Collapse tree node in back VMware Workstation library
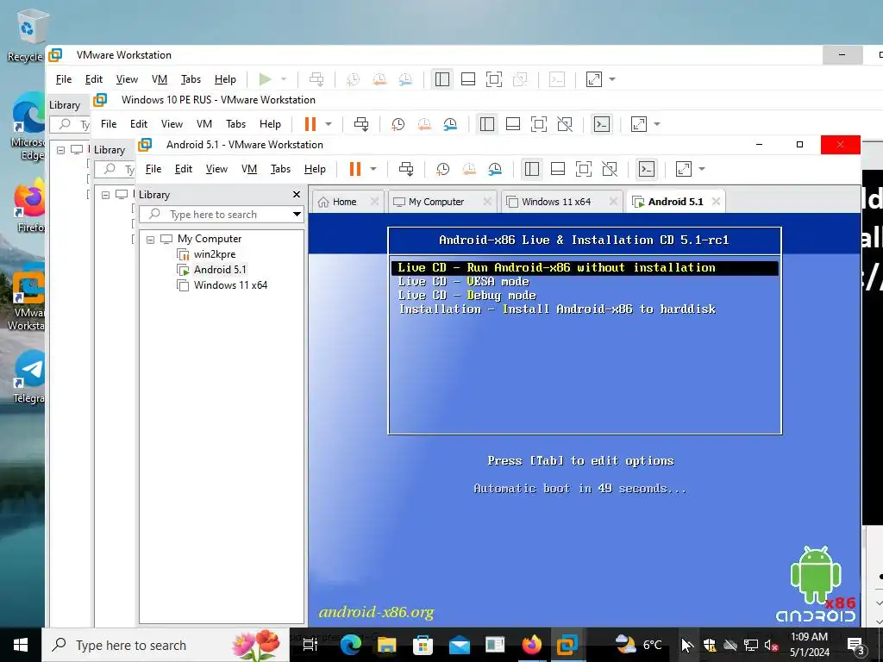883x662 pixels. point(61,150)
